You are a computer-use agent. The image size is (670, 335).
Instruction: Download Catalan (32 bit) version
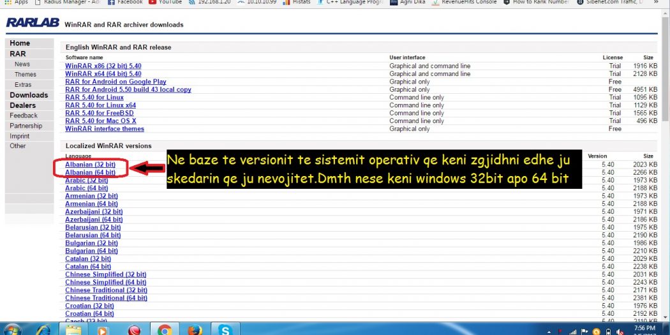tap(88, 258)
